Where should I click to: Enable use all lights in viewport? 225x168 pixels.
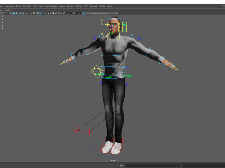point(26,13)
